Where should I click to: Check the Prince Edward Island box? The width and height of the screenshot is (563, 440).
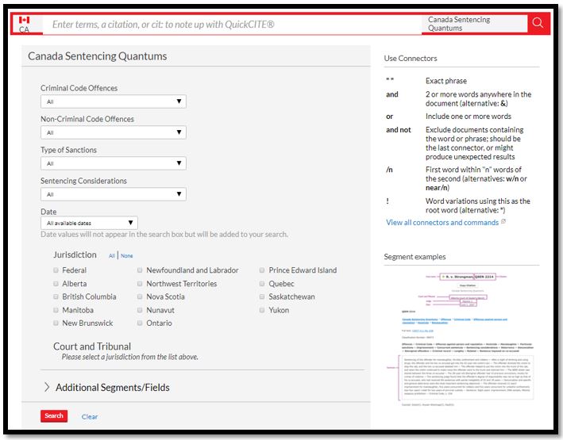[x=262, y=270]
